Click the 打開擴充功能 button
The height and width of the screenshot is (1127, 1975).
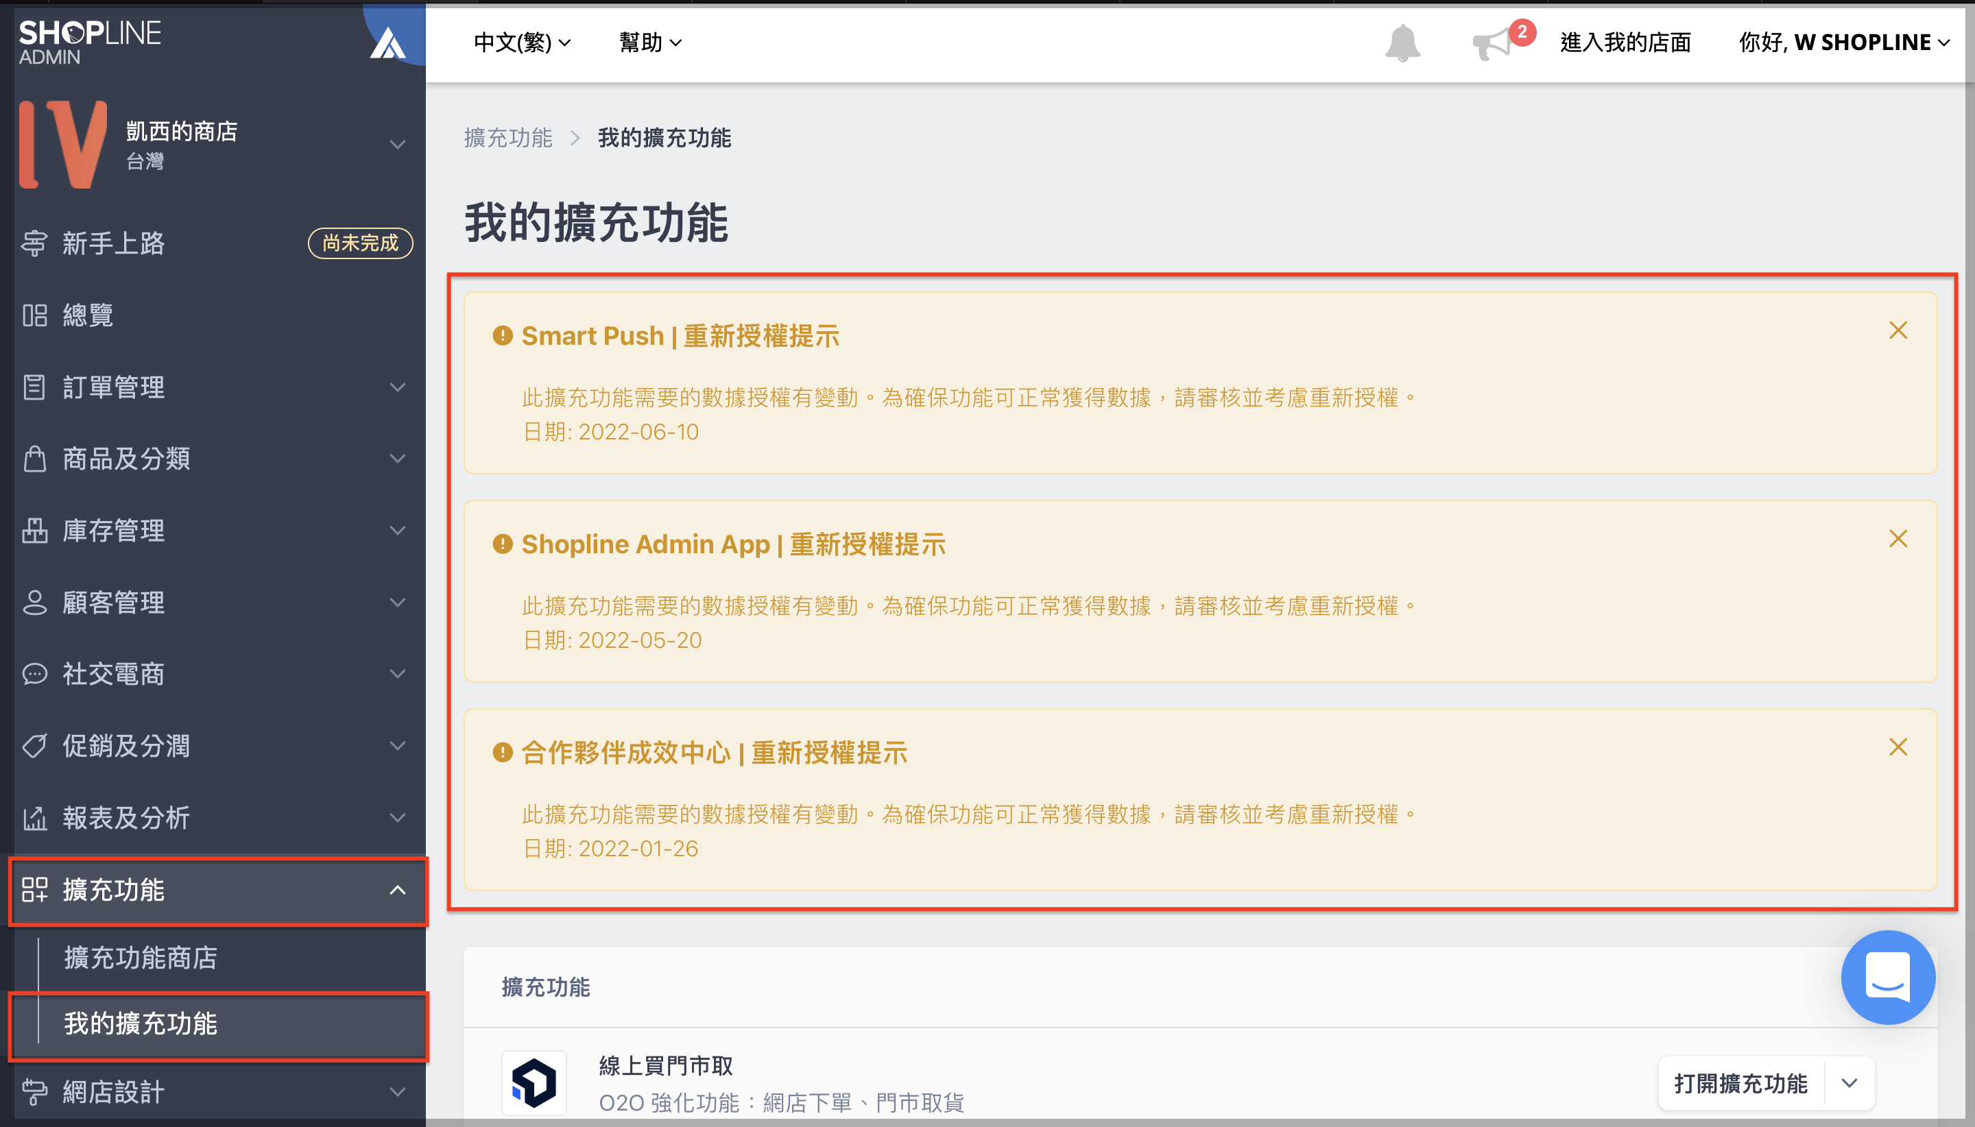[1740, 1083]
